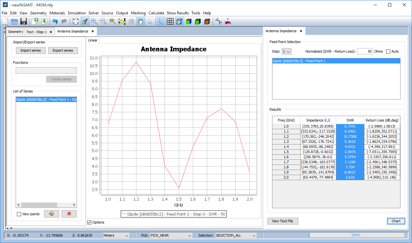This screenshot has height=243, width=412.
Task: Select the Pan hand tool
Action: coord(140,21)
